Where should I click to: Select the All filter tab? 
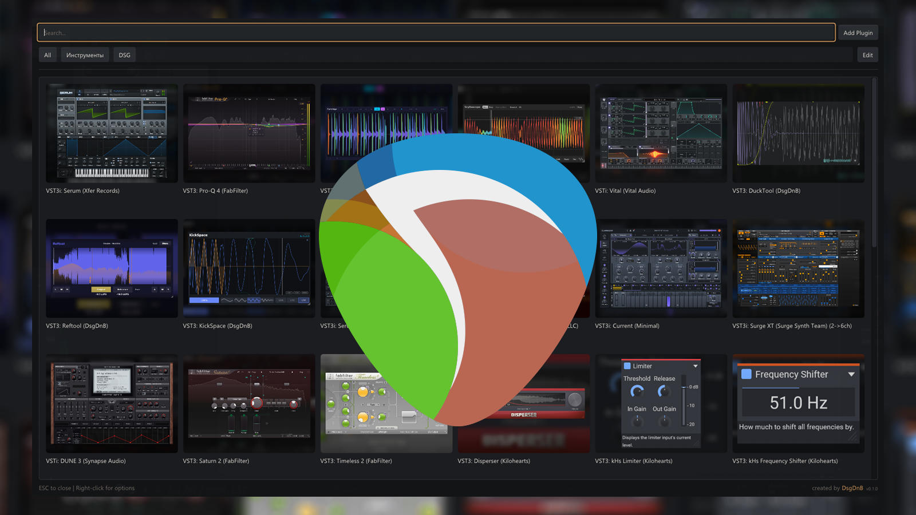tap(48, 55)
